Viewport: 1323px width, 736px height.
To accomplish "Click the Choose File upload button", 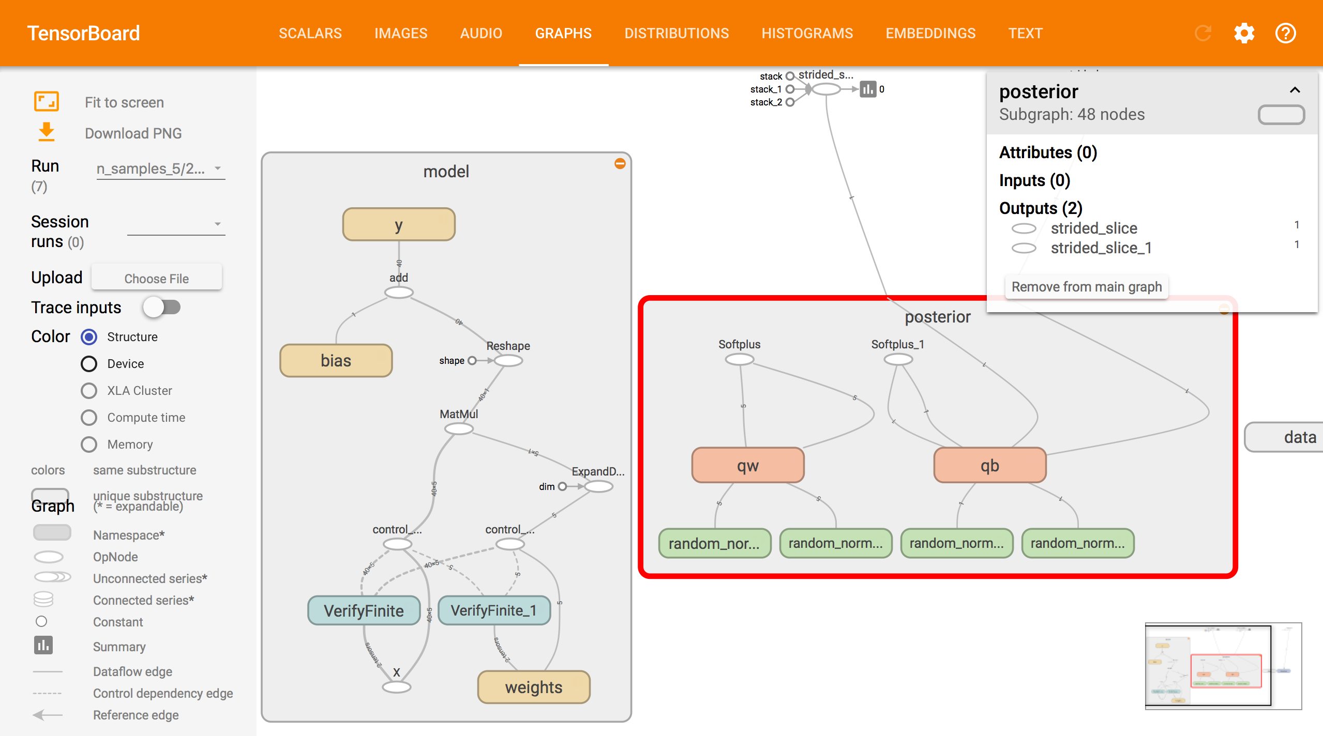I will coord(157,279).
